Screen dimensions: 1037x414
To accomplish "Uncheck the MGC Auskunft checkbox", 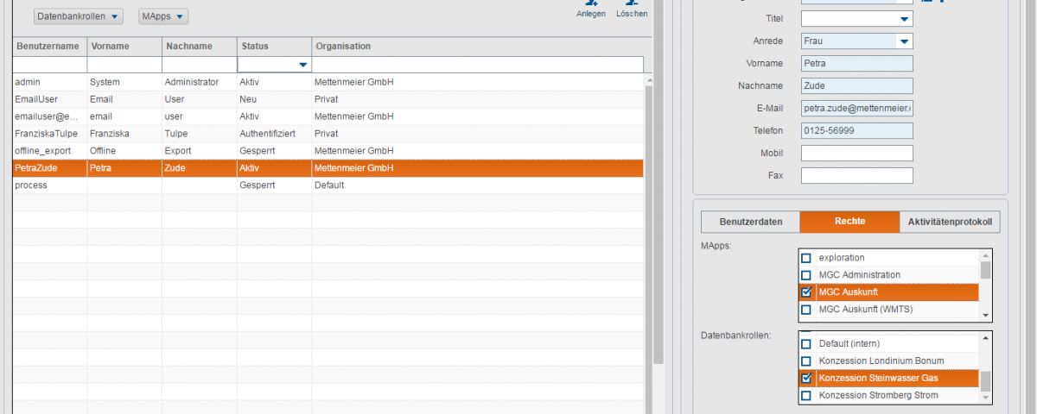I will 806,292.
